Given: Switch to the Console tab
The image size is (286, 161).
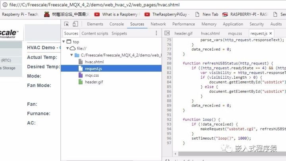Looking at the screenshot, I should (x=116, y=24).
